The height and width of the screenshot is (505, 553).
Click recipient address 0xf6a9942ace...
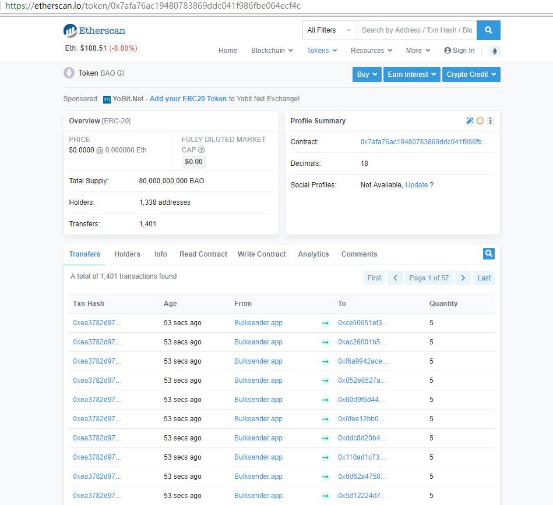pos(363,361)
